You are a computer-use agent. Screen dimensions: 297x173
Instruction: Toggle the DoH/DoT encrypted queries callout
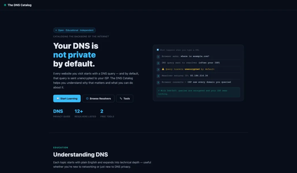(x=198, y=92)
